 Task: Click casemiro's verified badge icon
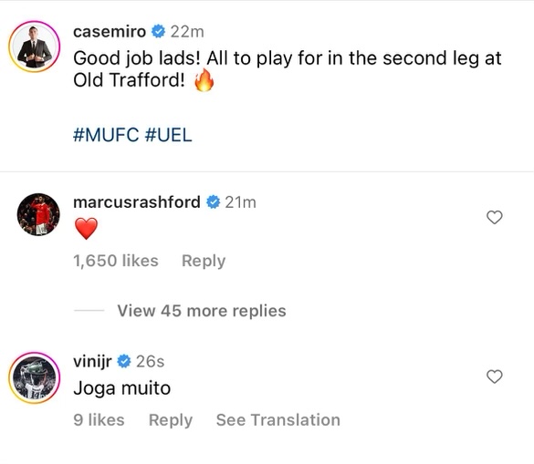pyautogui.click(x=158, y=32)
